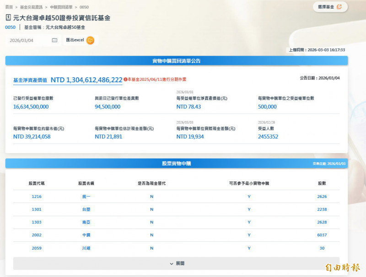The width and height of the screenshot is (366, 277).
Task: Click the red split-notice warning icon
Action: [125, 80]
